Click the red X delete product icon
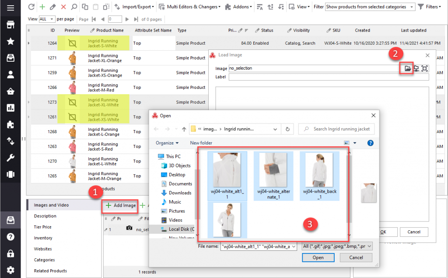 pyautogui.click(x=63, y=7)
